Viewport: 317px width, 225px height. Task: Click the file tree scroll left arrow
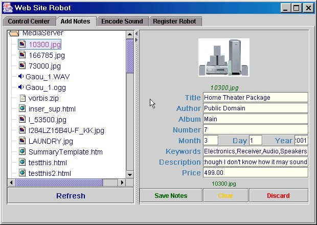pos(12,183)
